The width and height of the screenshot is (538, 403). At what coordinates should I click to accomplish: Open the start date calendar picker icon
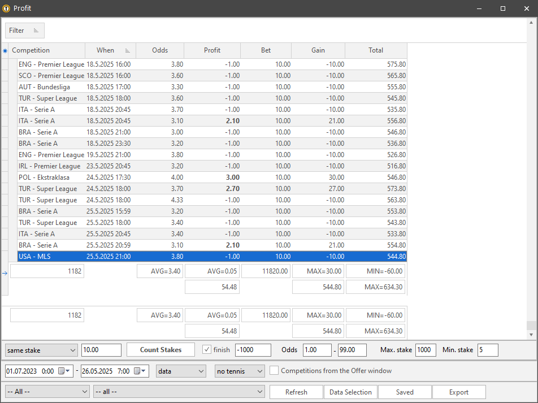[61, 371]
